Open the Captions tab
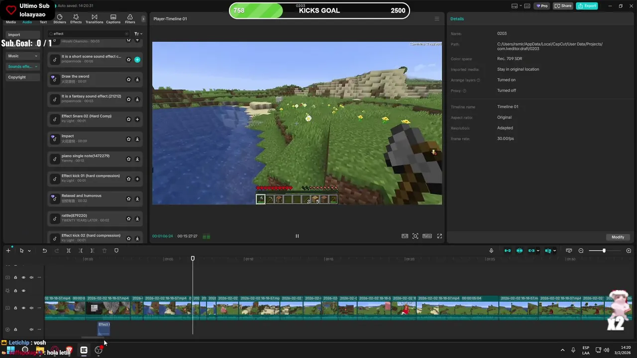 click(x=113, y=19)
